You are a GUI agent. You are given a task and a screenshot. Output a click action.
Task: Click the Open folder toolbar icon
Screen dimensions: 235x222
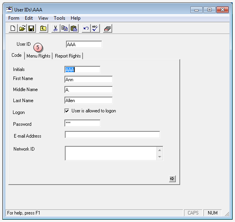coord(22,28)
